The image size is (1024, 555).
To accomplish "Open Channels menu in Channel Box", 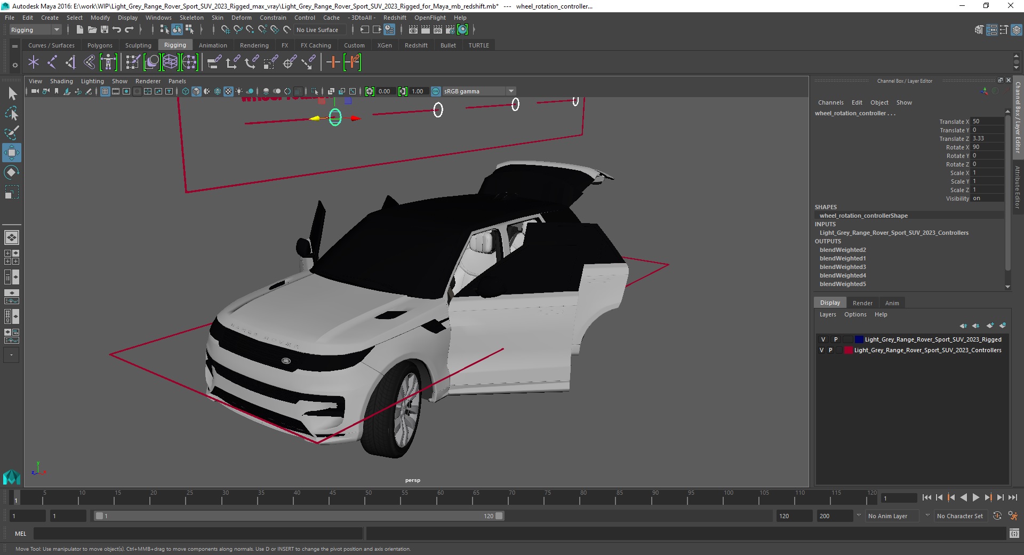I will [x=830, y=102].
